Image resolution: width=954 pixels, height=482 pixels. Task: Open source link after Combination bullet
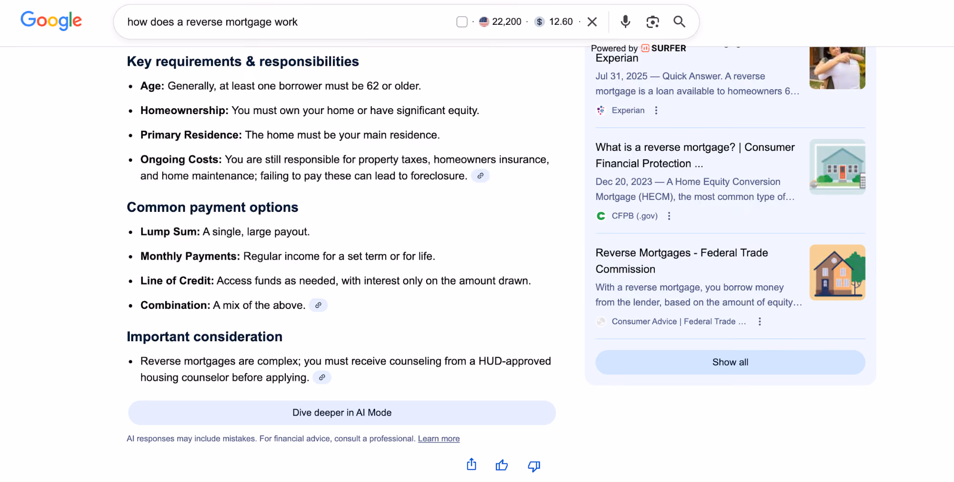(318, 305)
